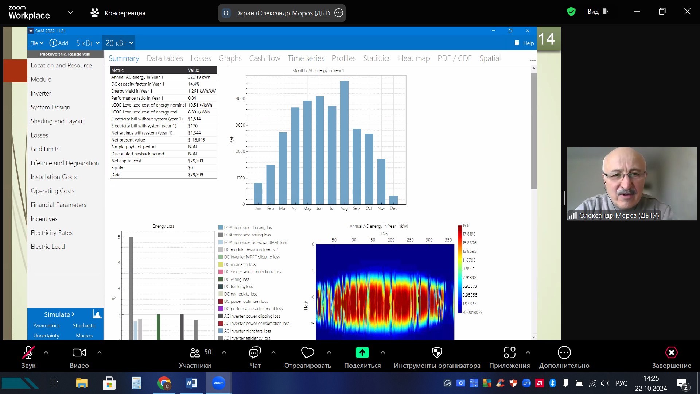Expand the arrow next to Звук
The height and width of the screenshot is (394, 700).
click(x=46, y=352)
